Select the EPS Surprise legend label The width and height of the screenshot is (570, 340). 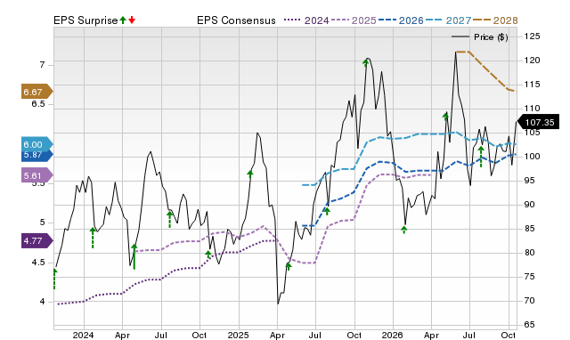[85, 20]
